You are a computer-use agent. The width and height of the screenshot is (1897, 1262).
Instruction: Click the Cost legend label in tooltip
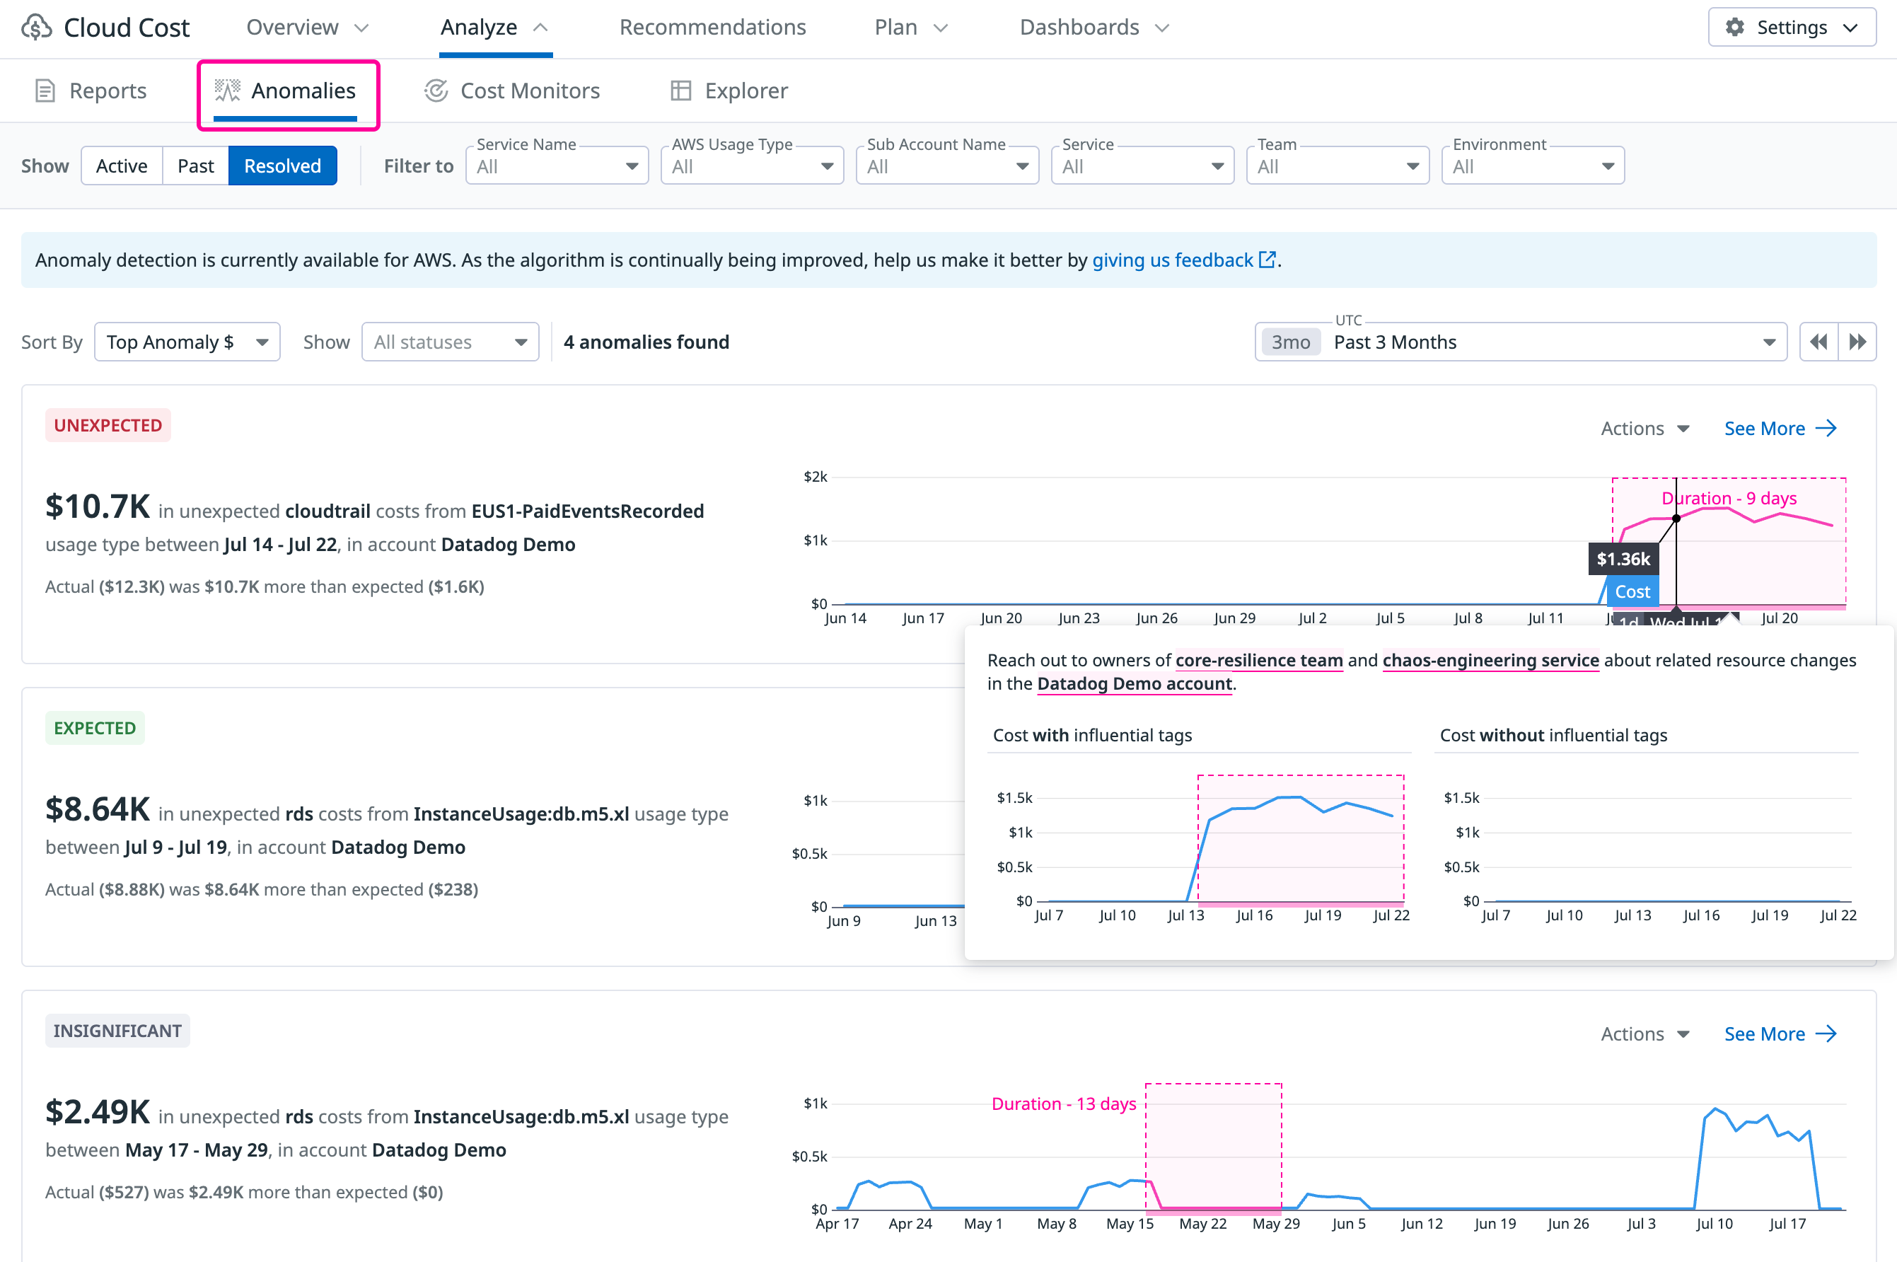(1632, 591)
